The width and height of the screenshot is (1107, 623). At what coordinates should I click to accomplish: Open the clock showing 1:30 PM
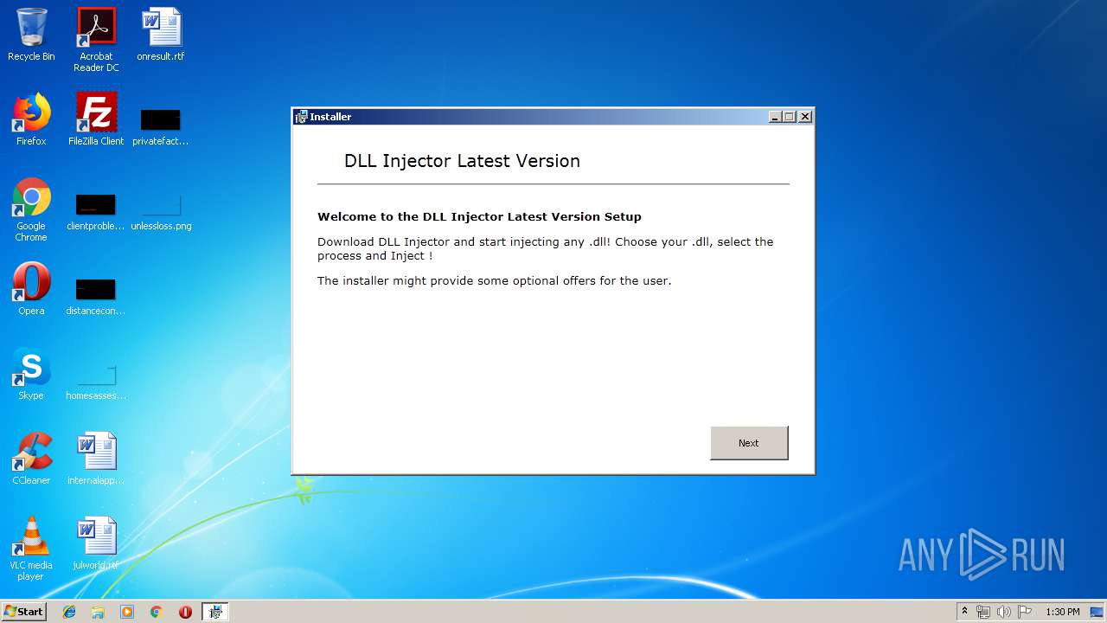[1063, 612]
